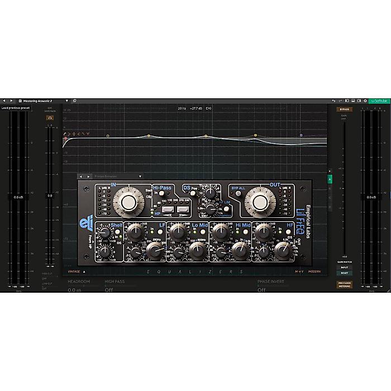Select the MODERN equalizer option
This screenshot has width=391, height=391.
314,271
